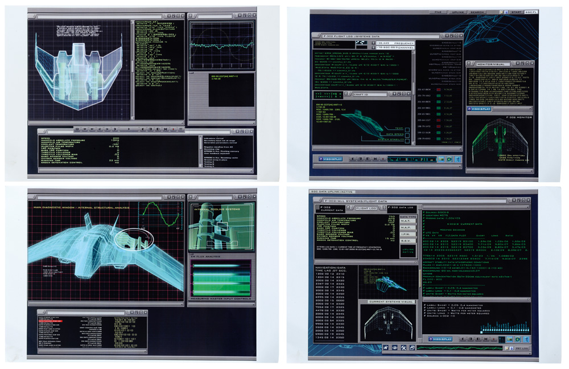This screenshot has height=369, width=569.
Task: Tick the TEMP checkbox
Action: (407, 130)
